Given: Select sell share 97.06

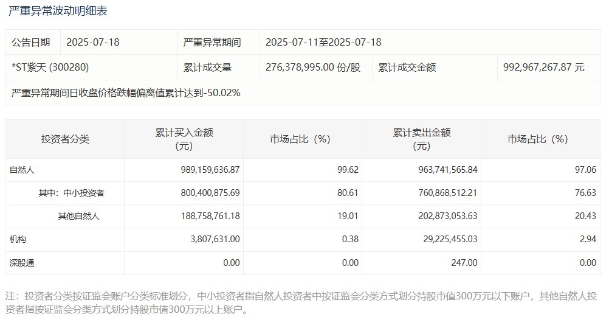Looking at the screenshot, I should coord(585,170).
